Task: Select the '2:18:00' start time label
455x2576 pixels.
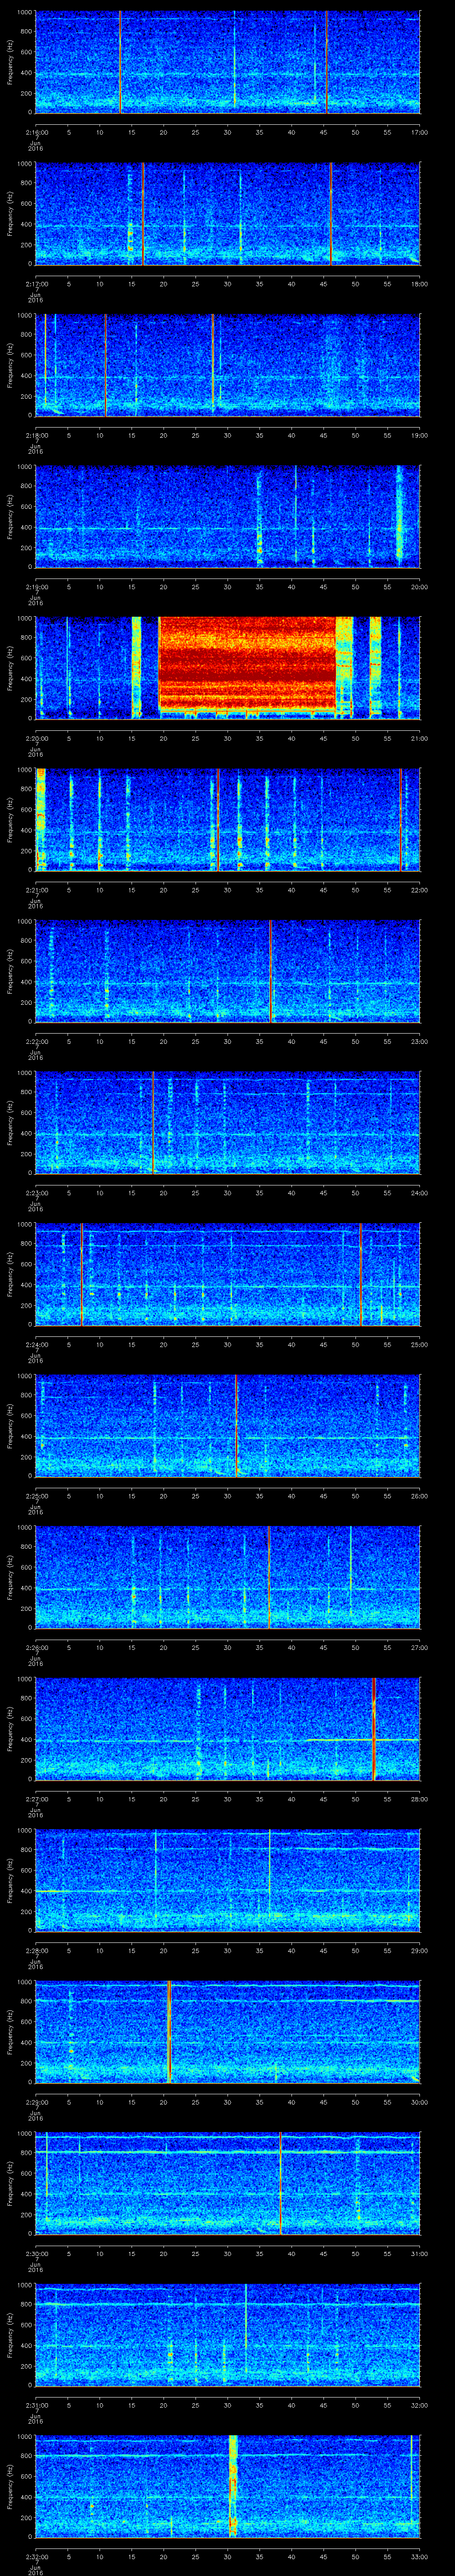Action: coord(37,435)
